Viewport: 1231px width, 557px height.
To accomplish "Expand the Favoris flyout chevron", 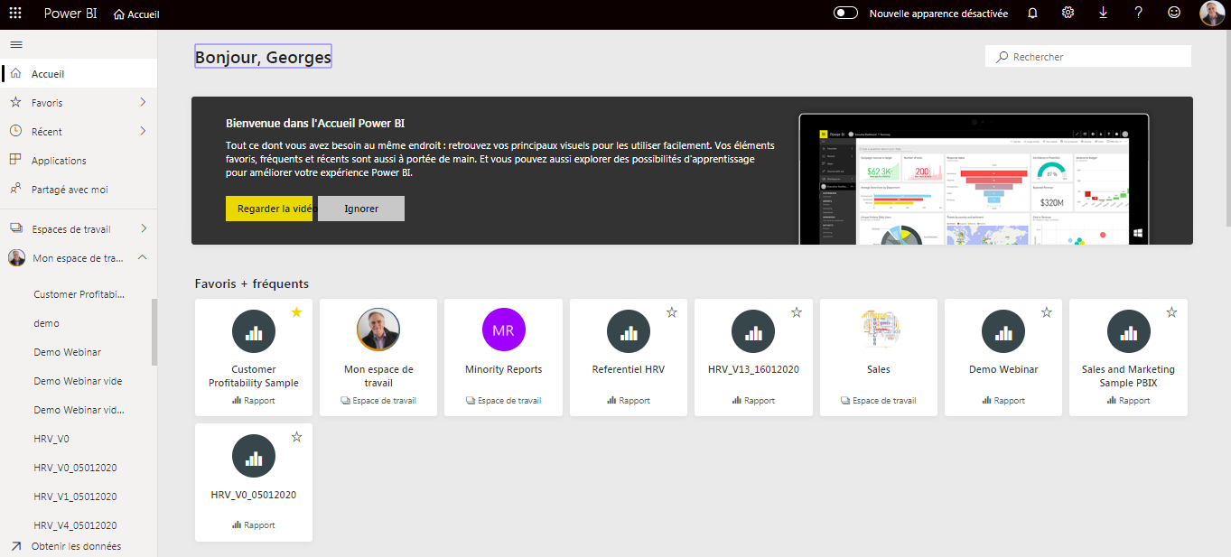I will (143, 102).
